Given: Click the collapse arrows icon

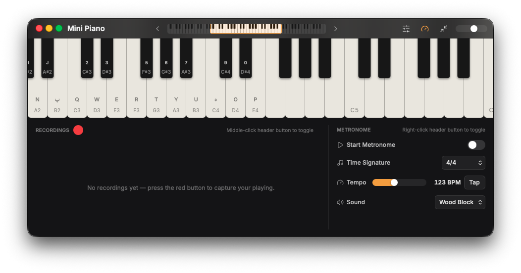Looking at the screenshot, I should pyautogui.click(x=444, y=29).
